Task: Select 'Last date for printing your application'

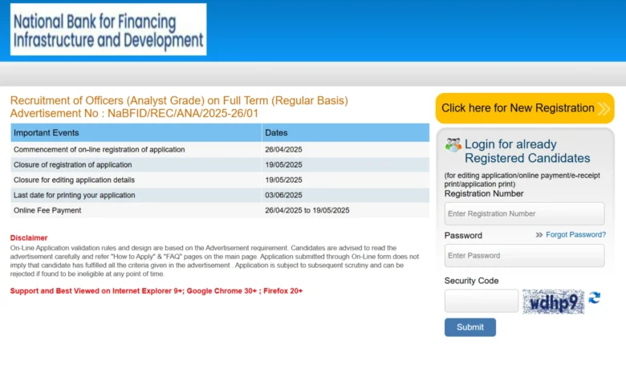Action: (x=75, y=195)
